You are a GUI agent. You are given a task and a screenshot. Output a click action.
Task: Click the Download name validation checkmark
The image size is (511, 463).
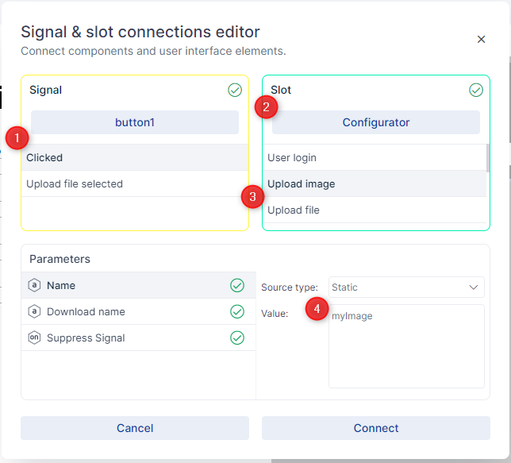(x=237, y=311)
